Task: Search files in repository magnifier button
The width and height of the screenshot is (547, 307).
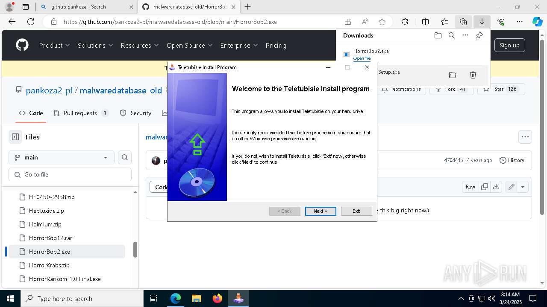Action: click(x=125, y=157)
